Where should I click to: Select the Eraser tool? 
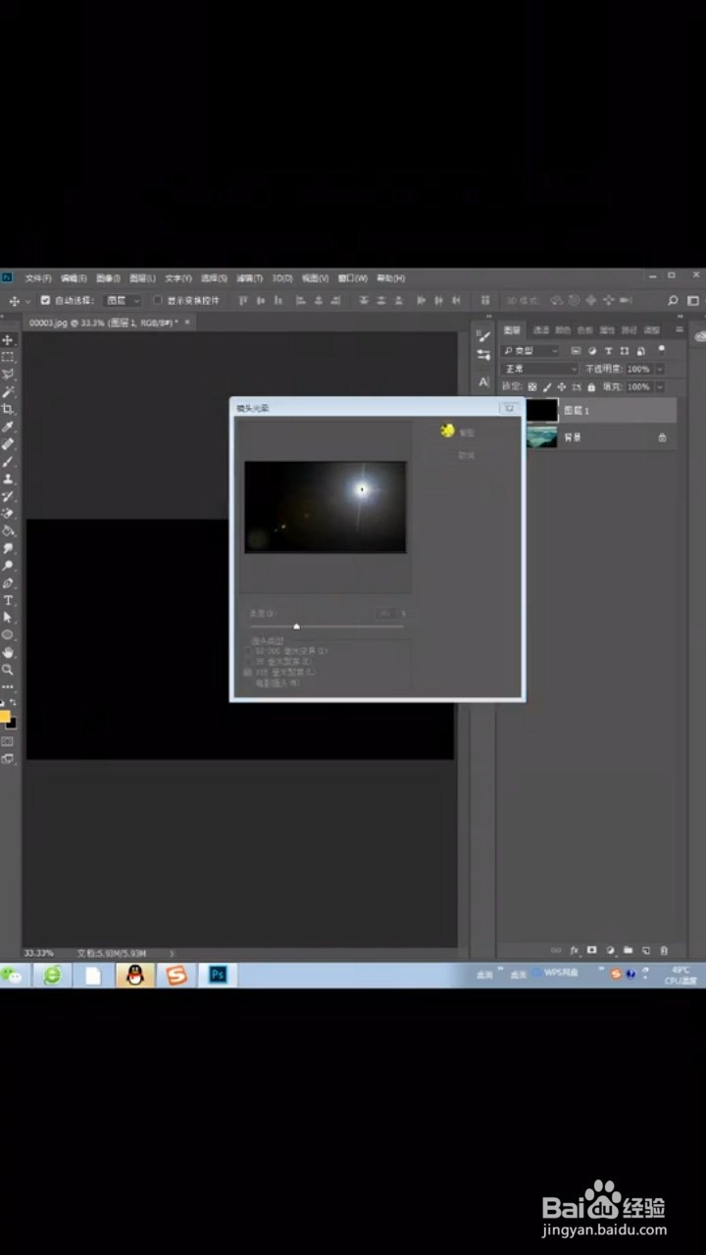8,514
